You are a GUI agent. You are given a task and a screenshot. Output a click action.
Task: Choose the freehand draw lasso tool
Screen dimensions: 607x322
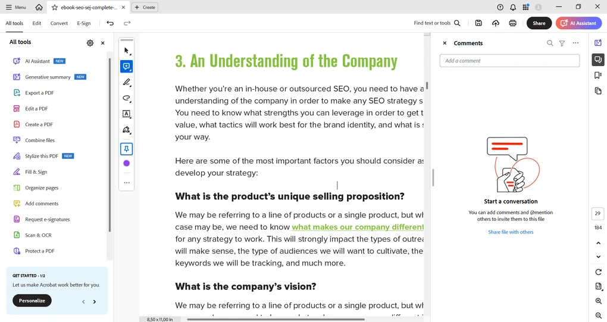click(x=126, y=98)
